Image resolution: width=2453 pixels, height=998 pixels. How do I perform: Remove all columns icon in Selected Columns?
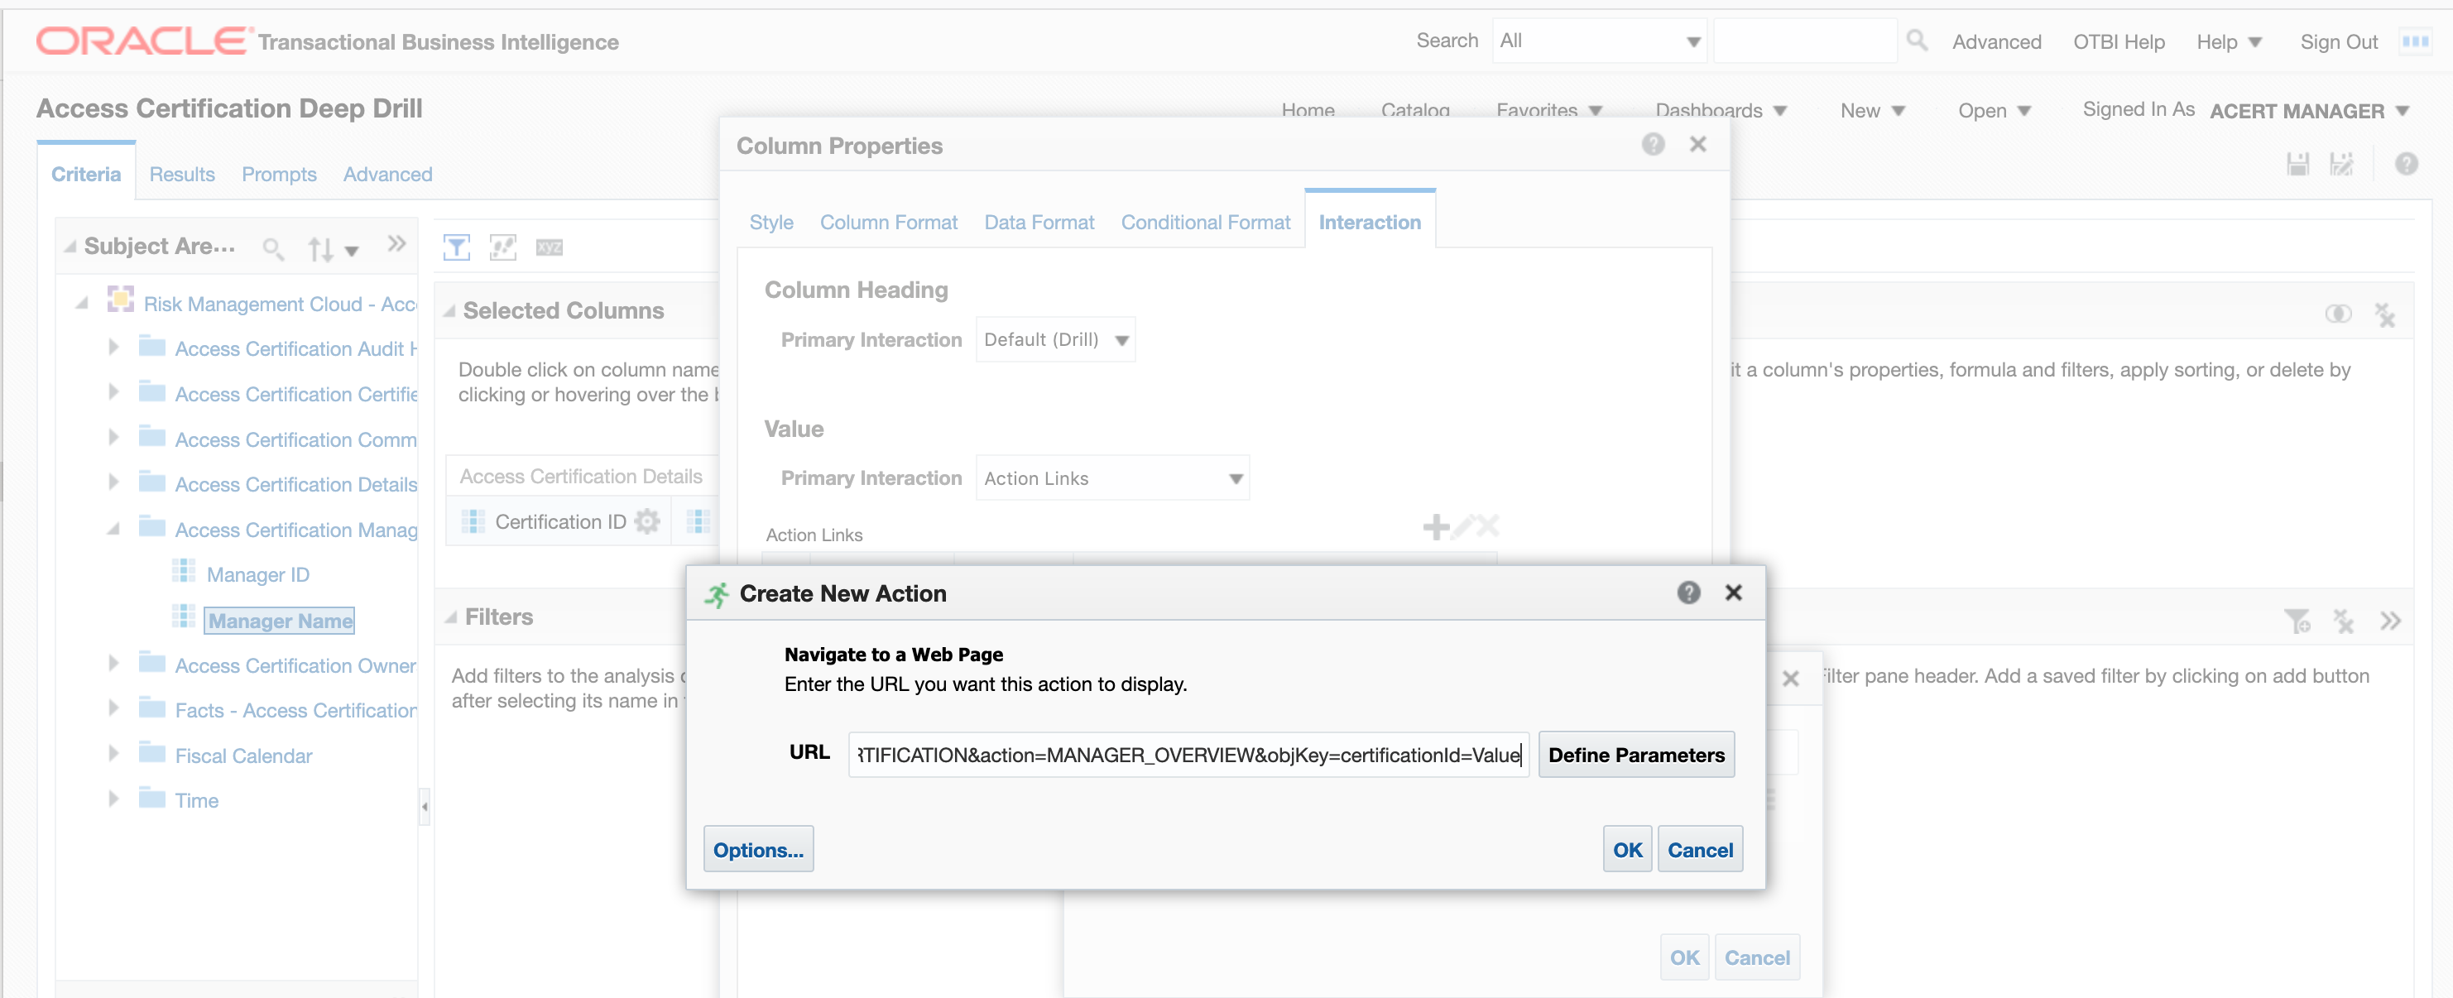click(x=2384, y=314)
